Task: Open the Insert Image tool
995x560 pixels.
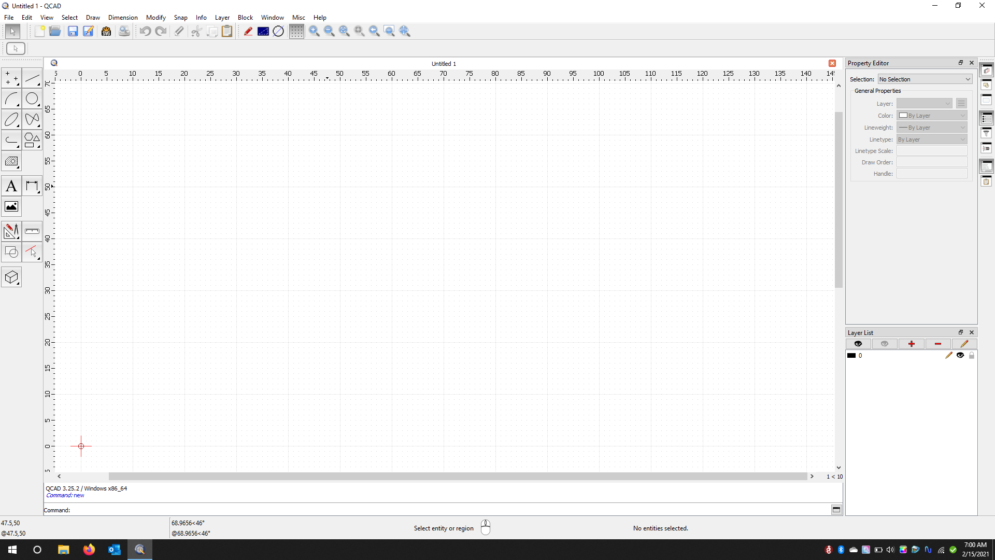Action: (11, 207)
